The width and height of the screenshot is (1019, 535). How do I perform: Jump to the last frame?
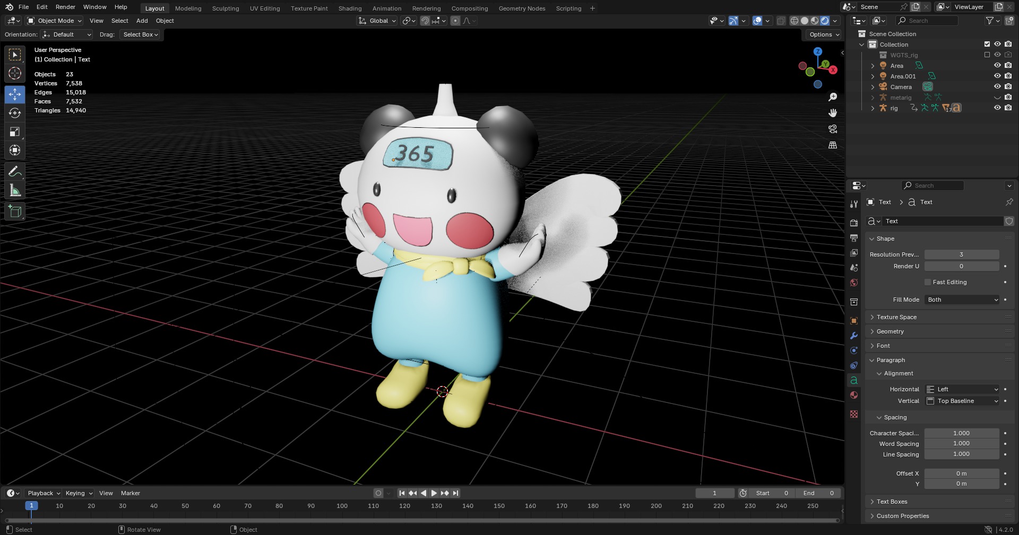455,493
